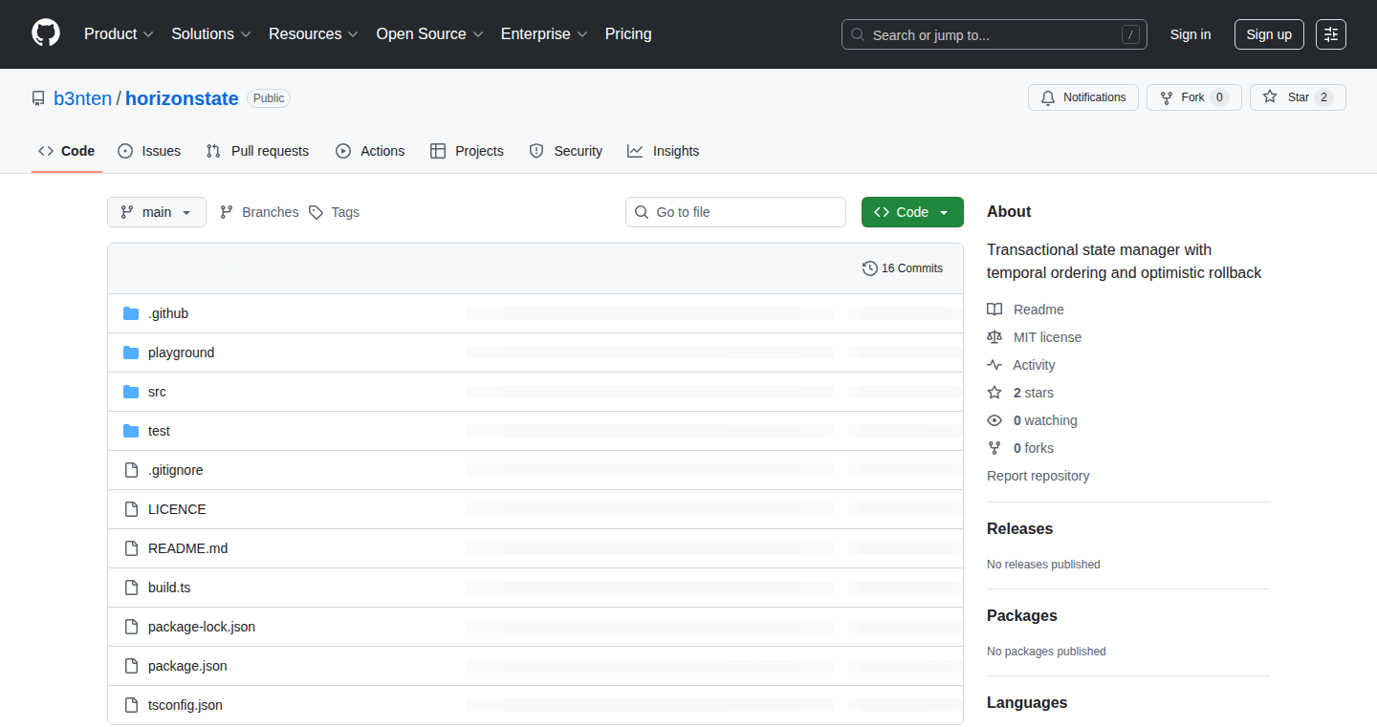Open the Insights tab
This screenshot has width=1377, height=727.
664,151
